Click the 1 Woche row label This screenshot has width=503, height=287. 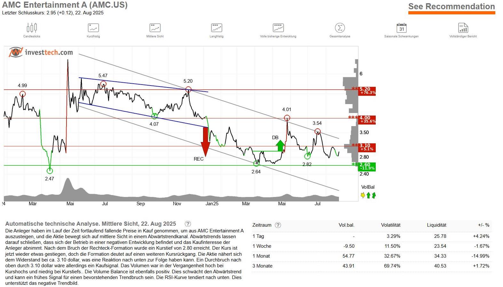tap(262, 246)
